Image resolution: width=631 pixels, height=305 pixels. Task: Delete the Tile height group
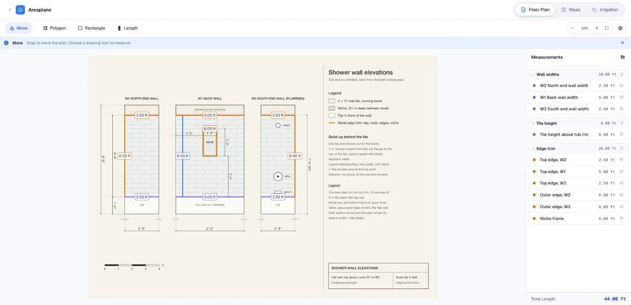click(x=622, y=123)
